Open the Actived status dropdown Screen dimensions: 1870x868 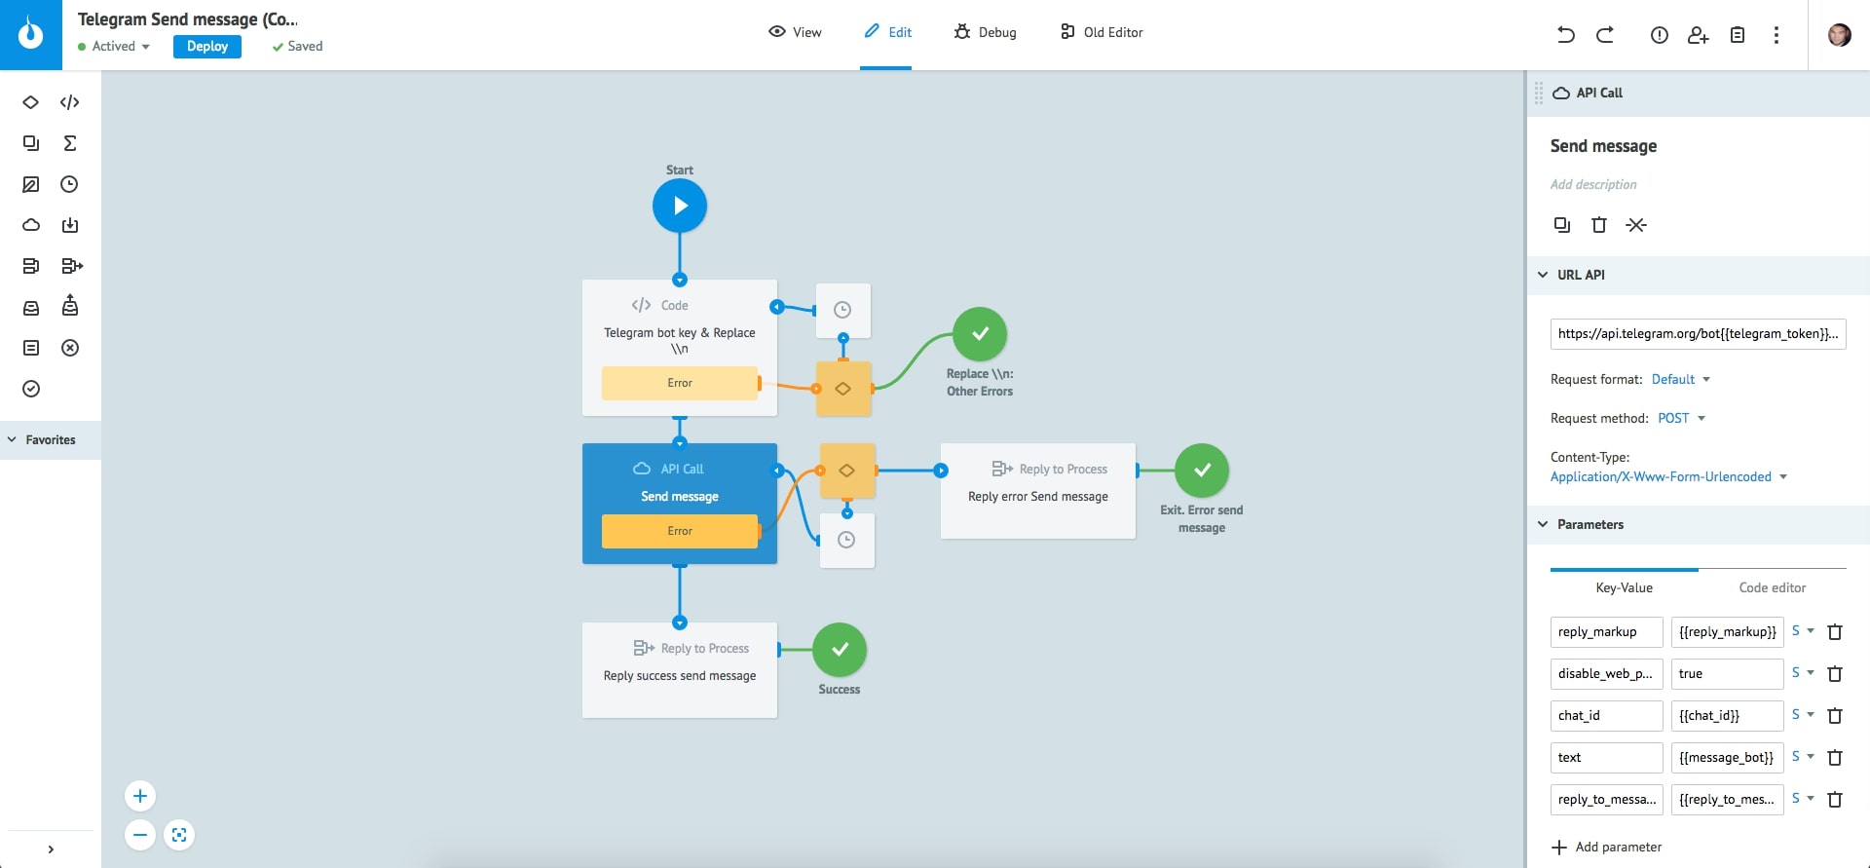tap(115, 46)
